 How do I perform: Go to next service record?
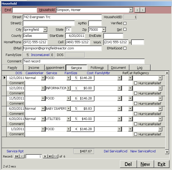click(45, 156)
